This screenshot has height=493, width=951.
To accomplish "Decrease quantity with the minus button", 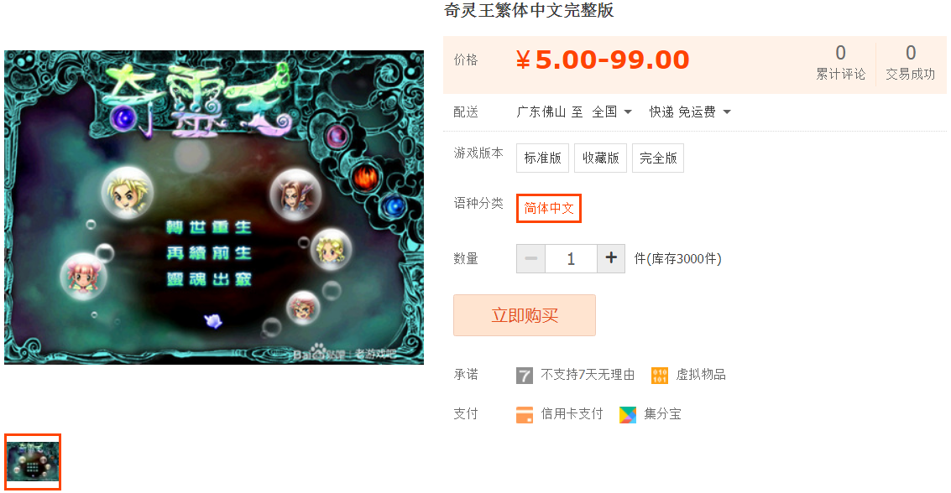I will (x=530, y=258).
